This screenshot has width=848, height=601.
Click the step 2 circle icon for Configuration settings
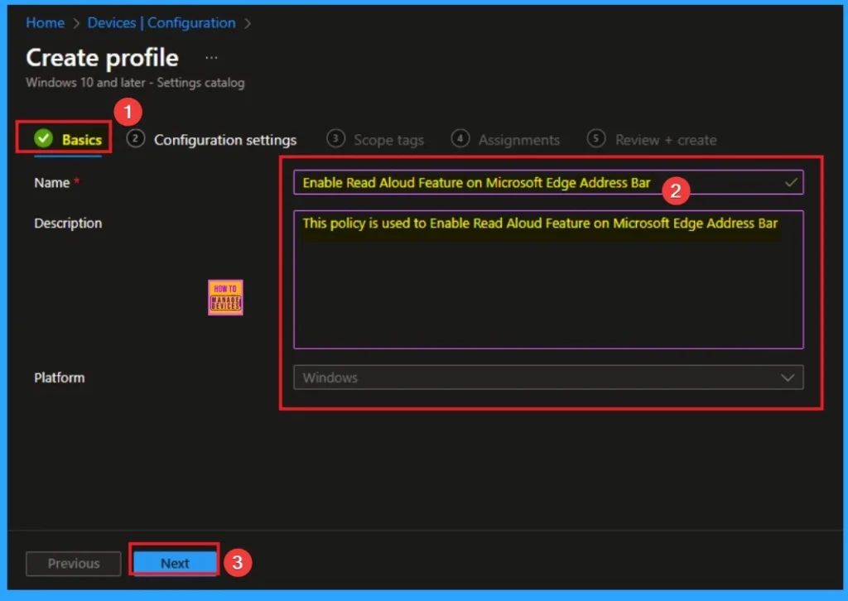135,139
